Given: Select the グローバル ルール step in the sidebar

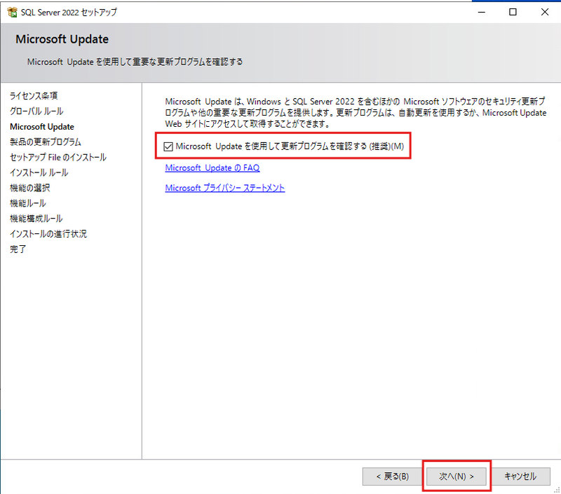Looking at the screenshot, I should pos(36,111).
